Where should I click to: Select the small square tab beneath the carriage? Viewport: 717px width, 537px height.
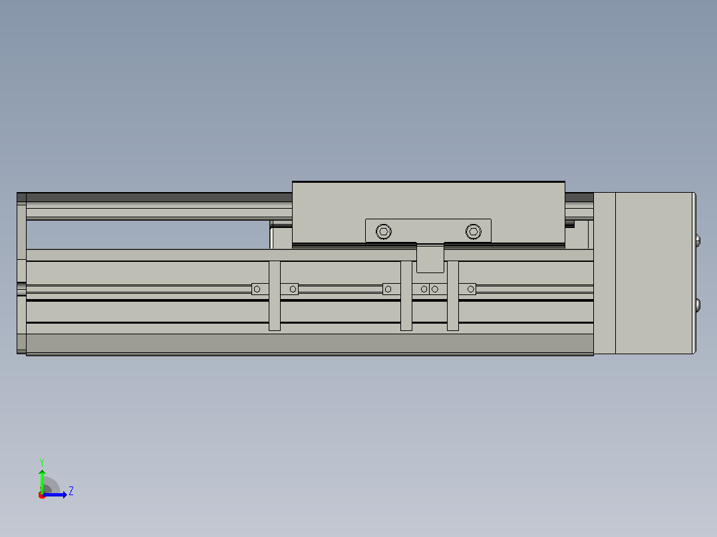(x=430, y=259)
